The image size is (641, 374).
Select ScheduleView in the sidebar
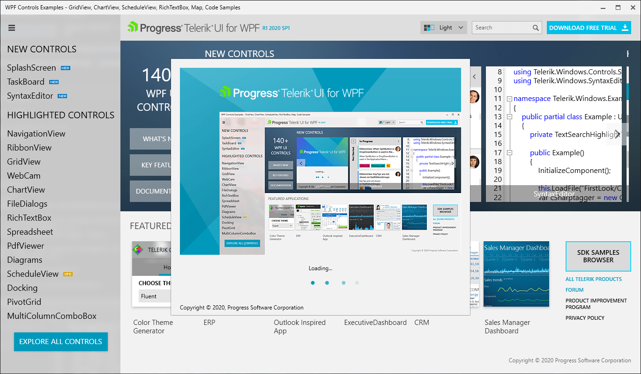[33, 274]
